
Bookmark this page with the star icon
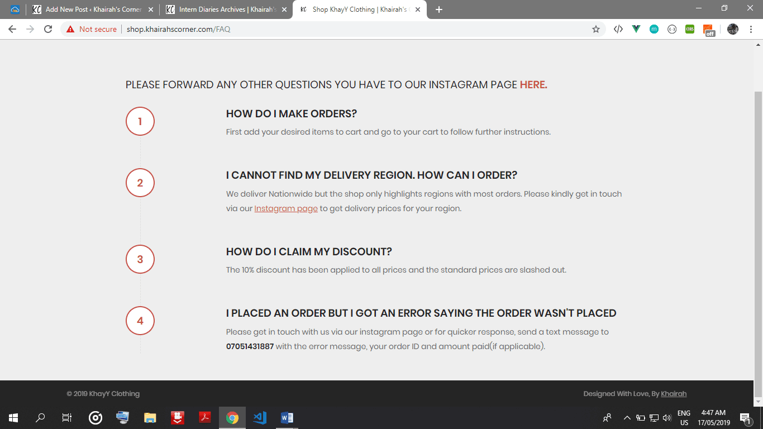coord(596,29)
